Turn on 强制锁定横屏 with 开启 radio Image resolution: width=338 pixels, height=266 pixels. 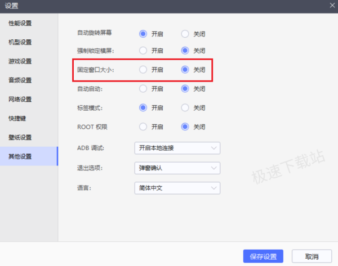click(143, 51)
